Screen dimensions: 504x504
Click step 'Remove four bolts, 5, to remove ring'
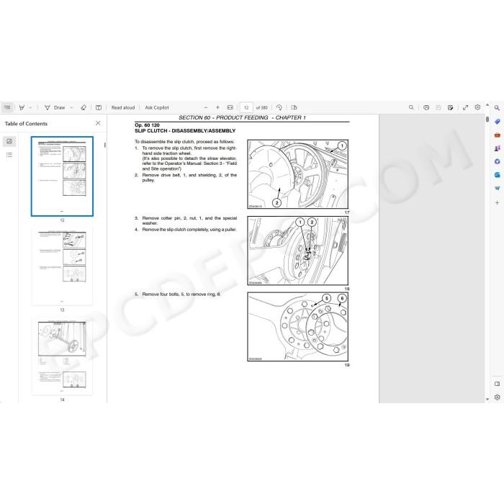pos(181,294)
